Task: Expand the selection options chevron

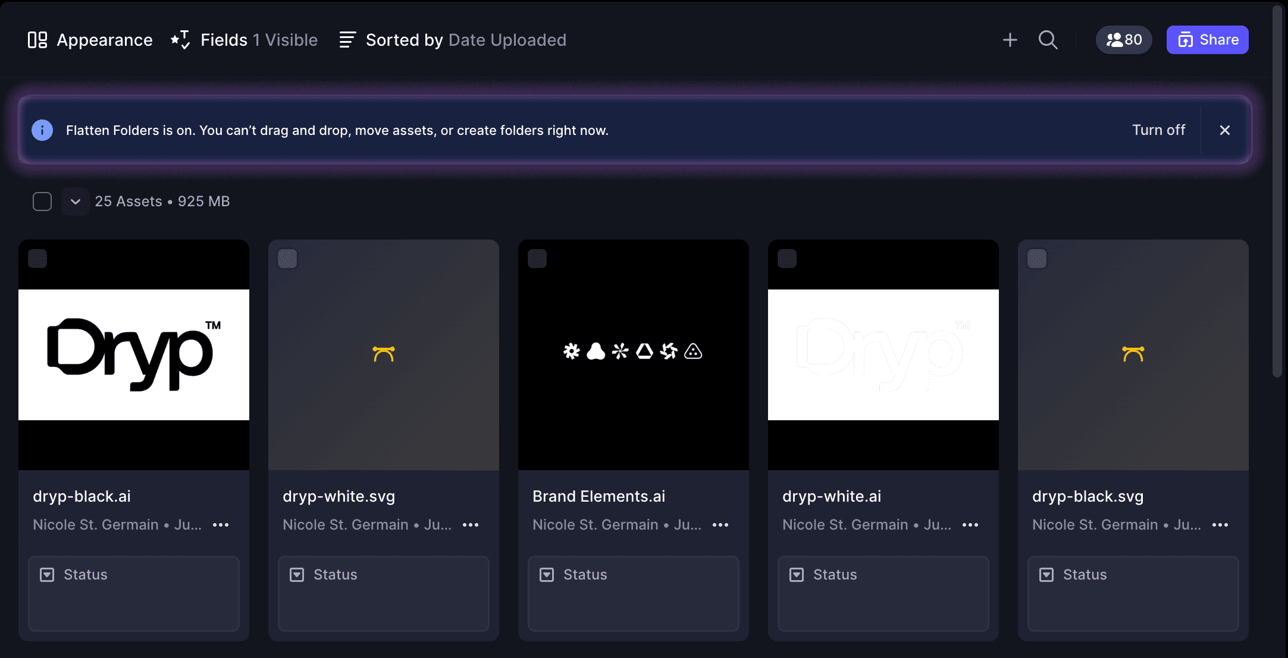Action: [x=76, y=202]
